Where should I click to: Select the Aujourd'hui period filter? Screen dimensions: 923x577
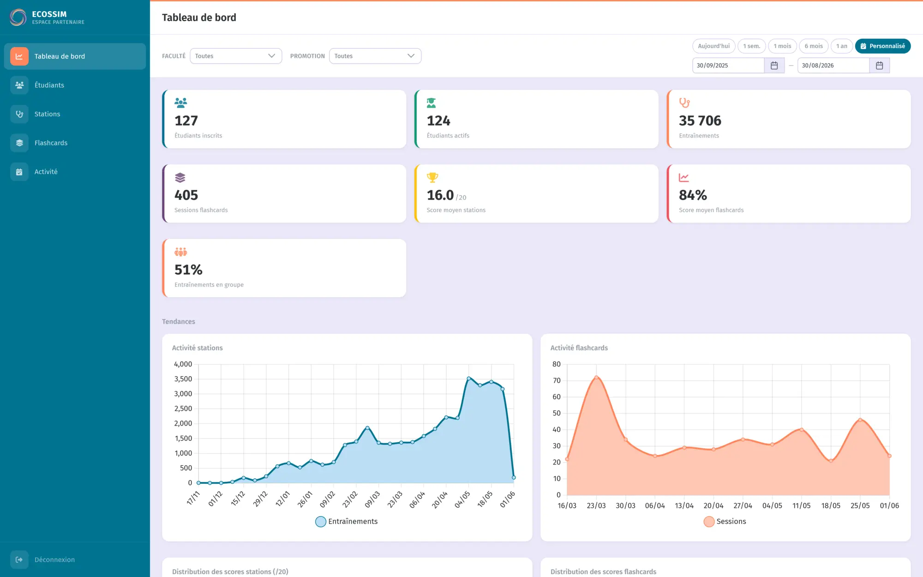click(713, 46)
